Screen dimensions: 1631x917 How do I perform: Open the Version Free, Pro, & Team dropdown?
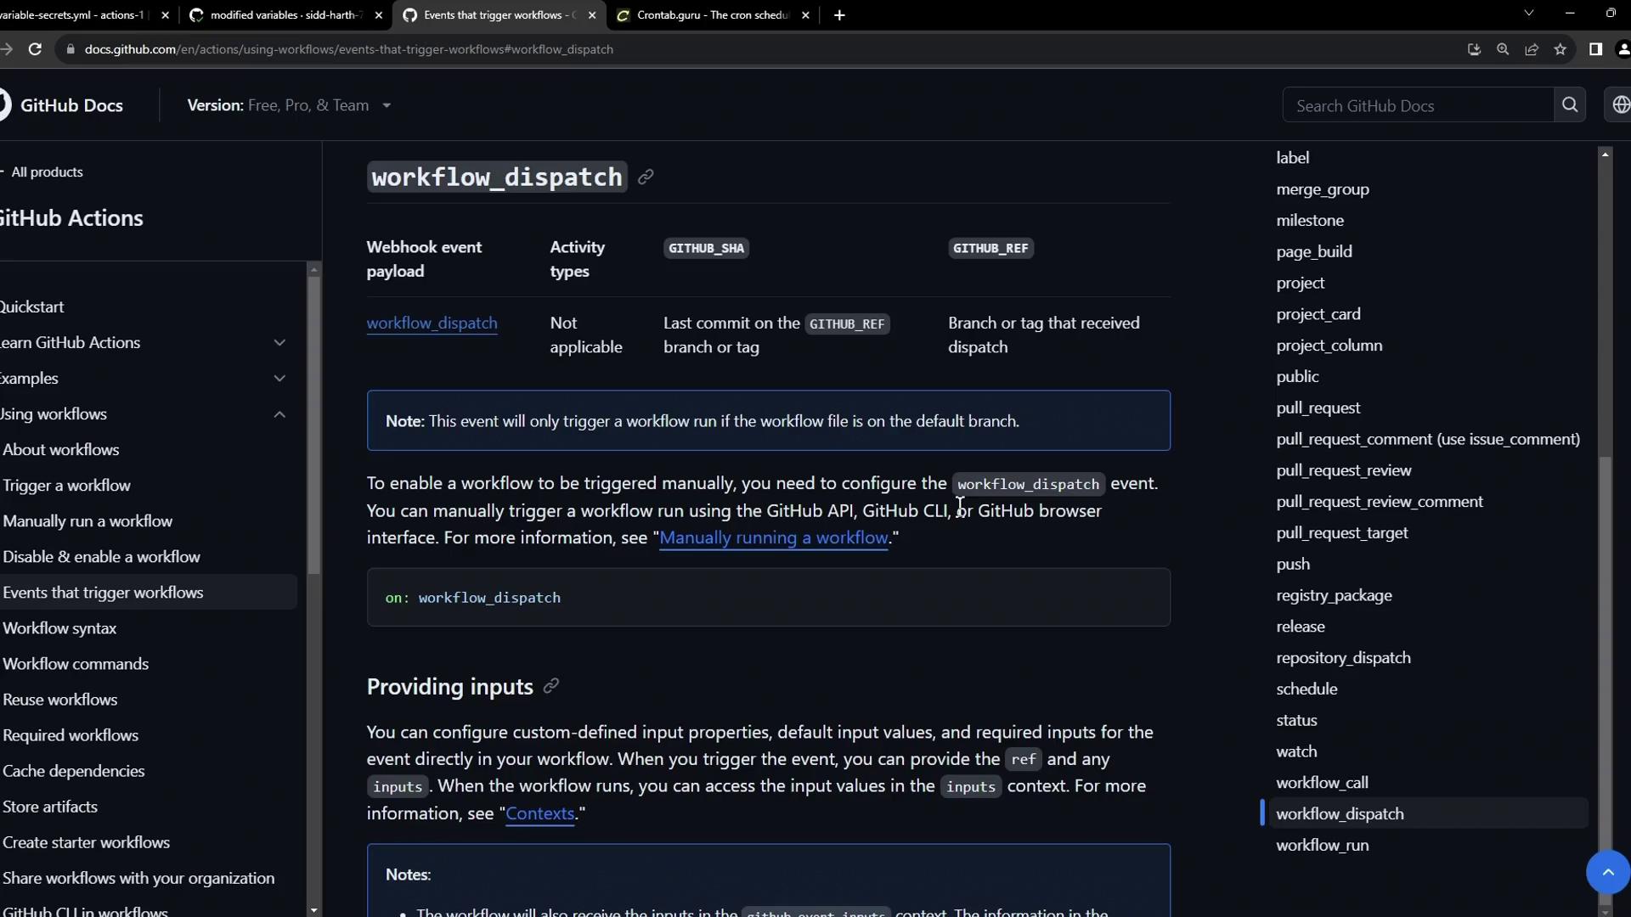289,105
